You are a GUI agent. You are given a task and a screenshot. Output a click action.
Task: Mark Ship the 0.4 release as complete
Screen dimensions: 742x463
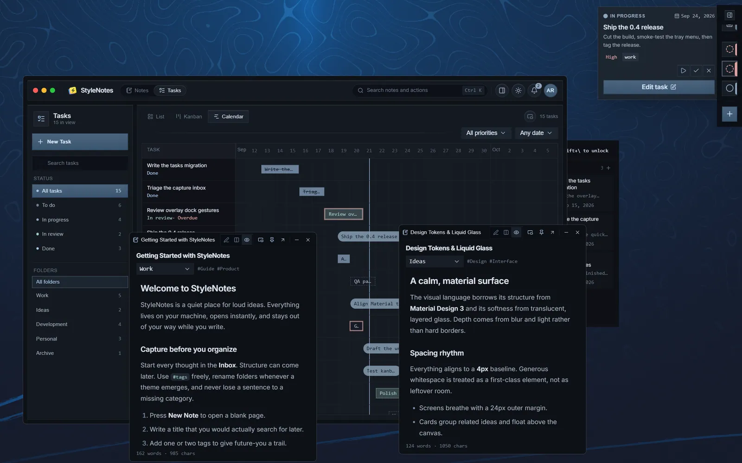[696, 71]
